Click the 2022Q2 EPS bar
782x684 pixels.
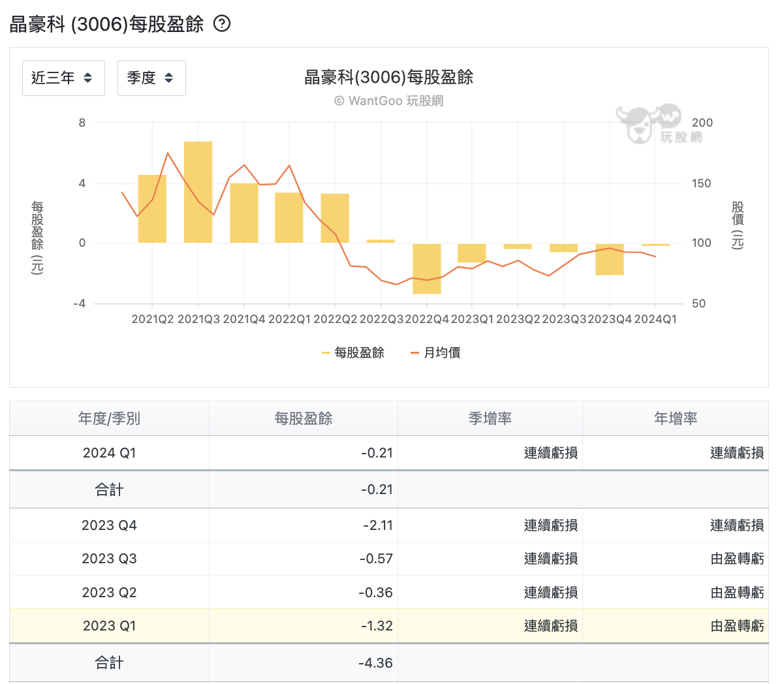[335, 218]
